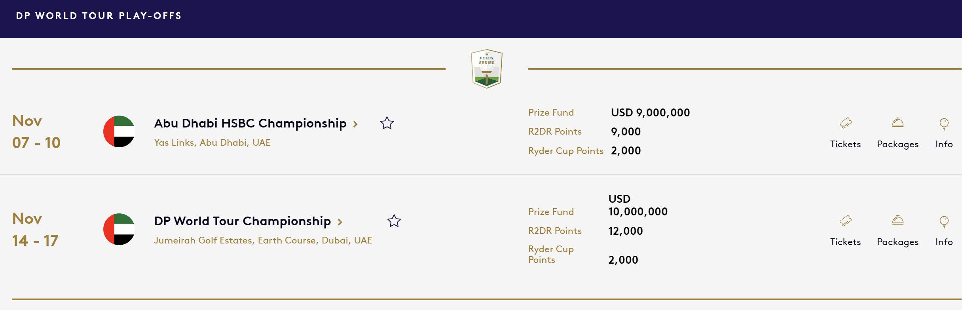Click DP World Tour Play-Offs header
This screenshot has width=962, height=310.
pos(99,16)
